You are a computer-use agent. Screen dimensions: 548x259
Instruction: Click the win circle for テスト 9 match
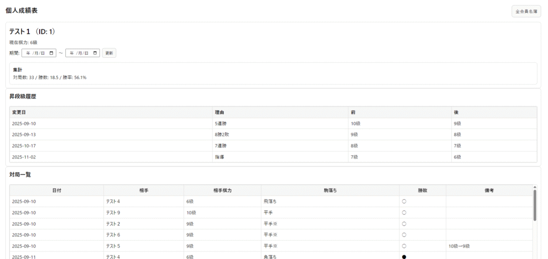tap(404, 212)
